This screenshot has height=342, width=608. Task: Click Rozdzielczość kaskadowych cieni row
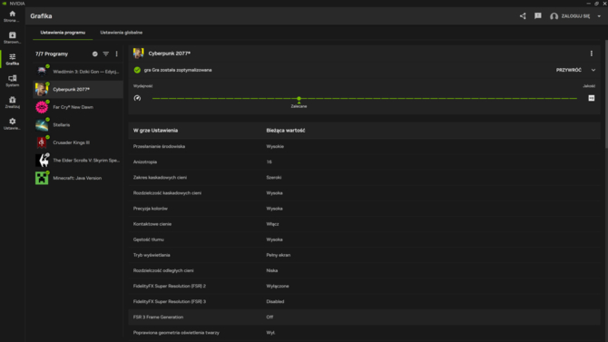(364, 192)
